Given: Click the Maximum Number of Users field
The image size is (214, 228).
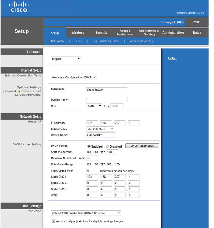Looking at the screenshot, I should tap(92, 158).
